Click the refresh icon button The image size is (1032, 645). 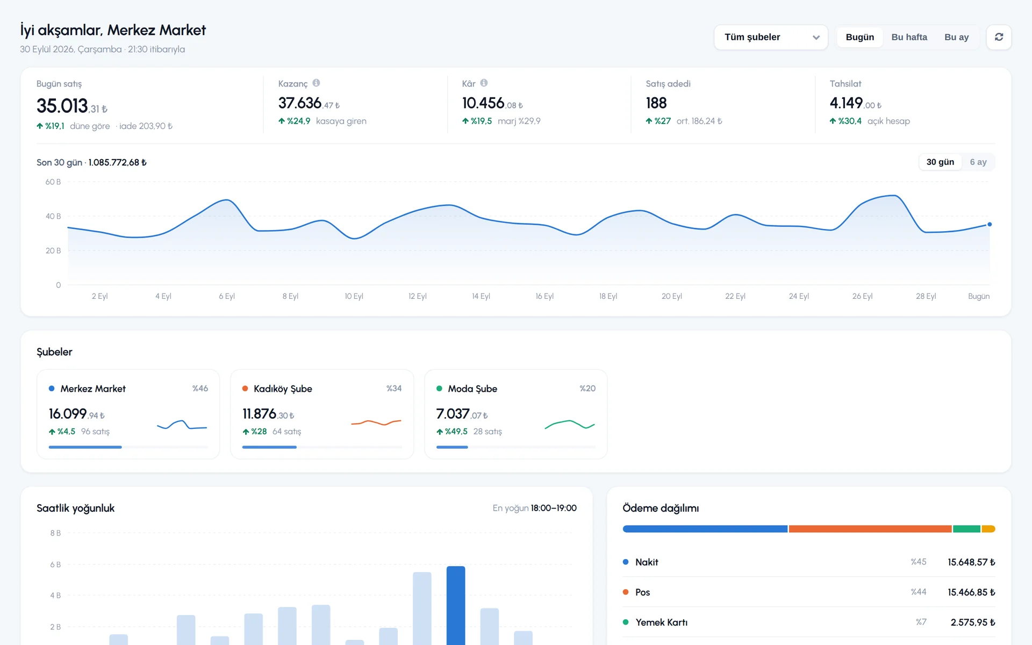[999, 37]
